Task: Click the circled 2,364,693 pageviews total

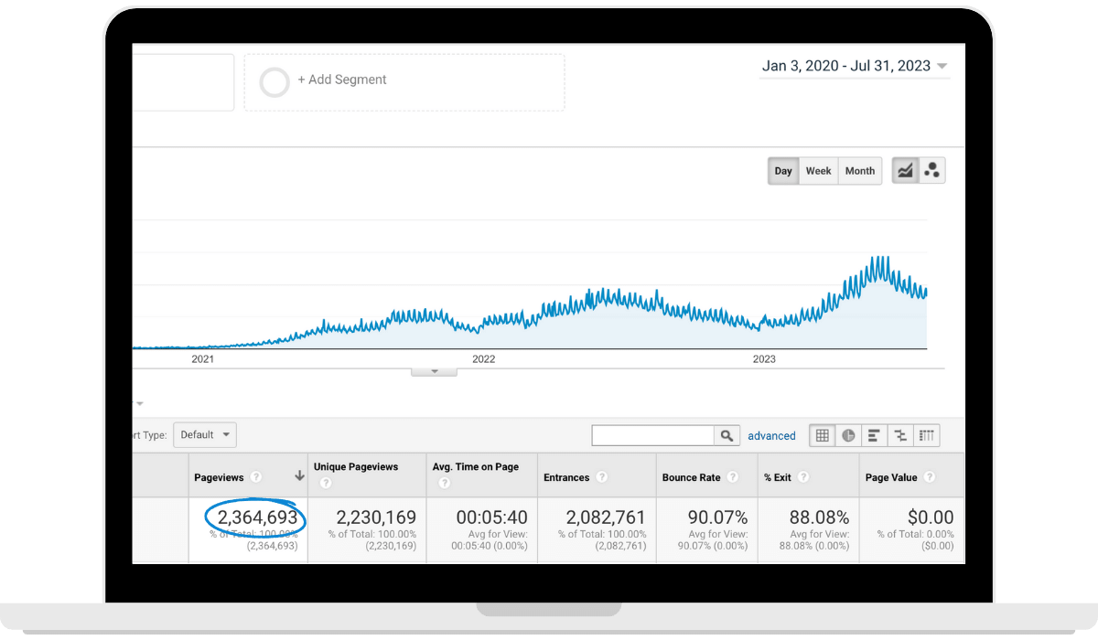Action: tap(256, 517)
